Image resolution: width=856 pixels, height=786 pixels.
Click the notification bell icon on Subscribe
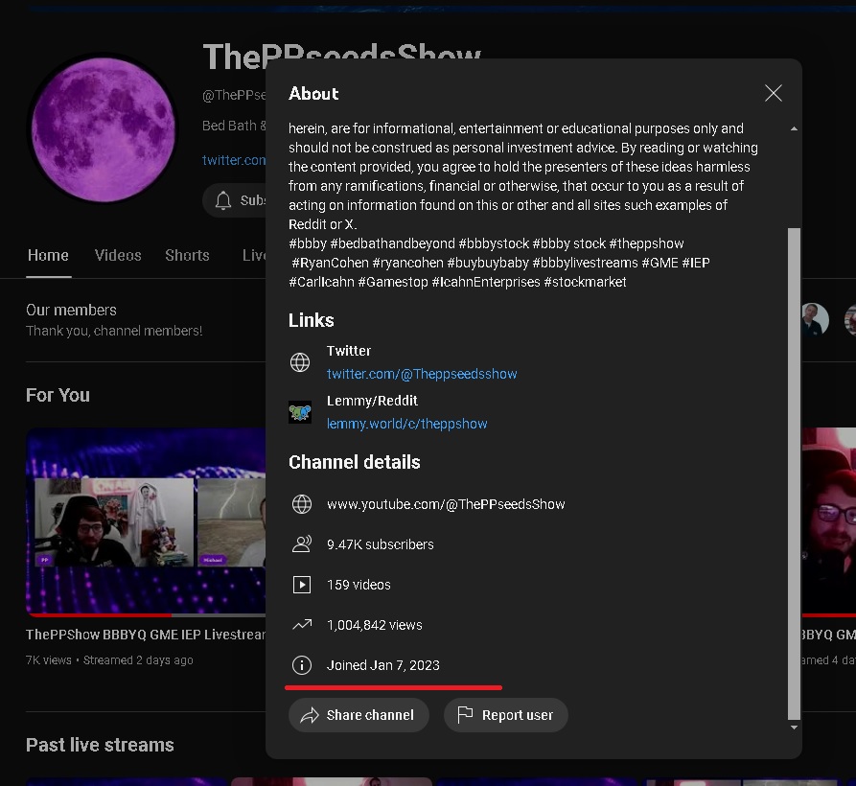coord(222,200)
